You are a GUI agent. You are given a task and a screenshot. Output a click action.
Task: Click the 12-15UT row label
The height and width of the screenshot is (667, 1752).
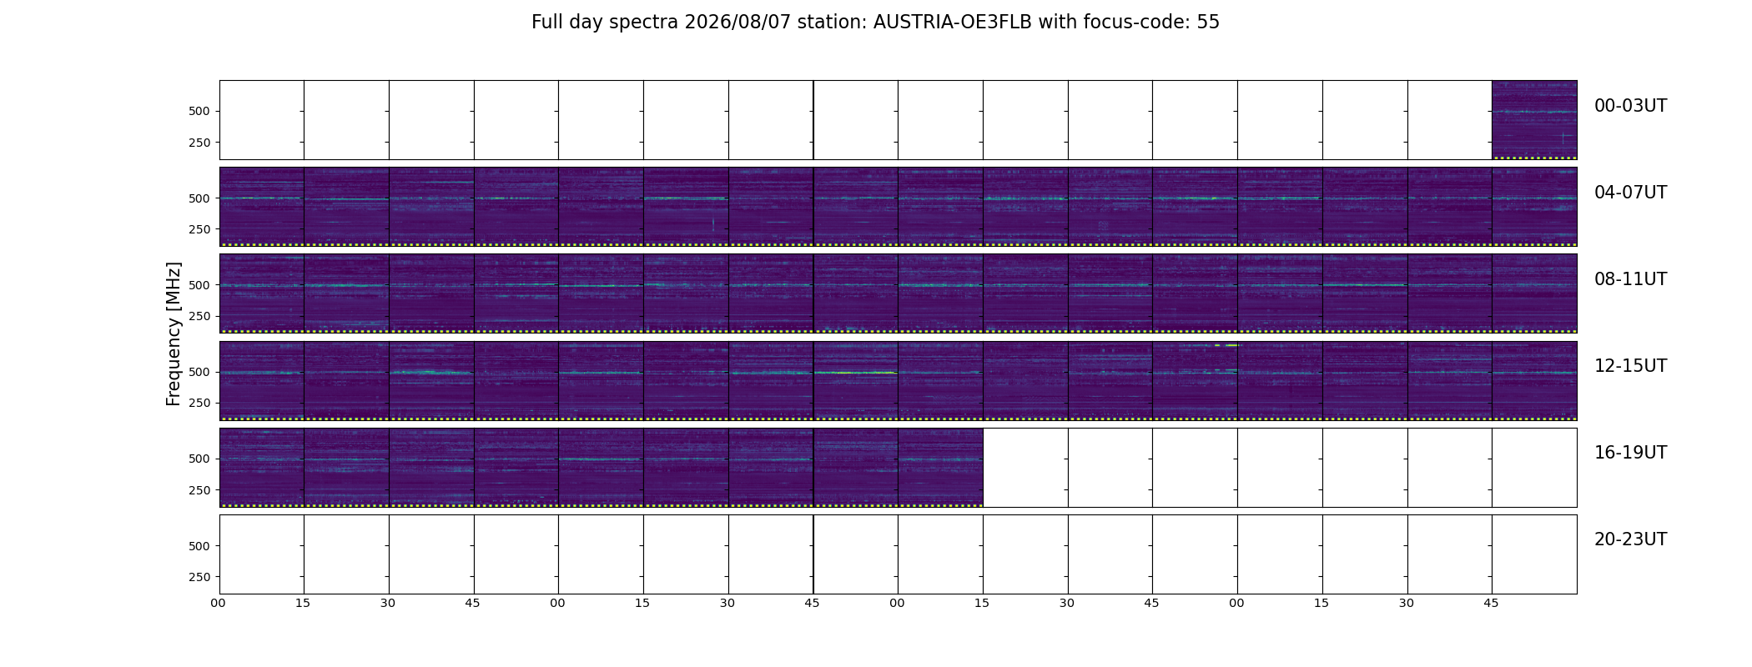click(1630, 366)
